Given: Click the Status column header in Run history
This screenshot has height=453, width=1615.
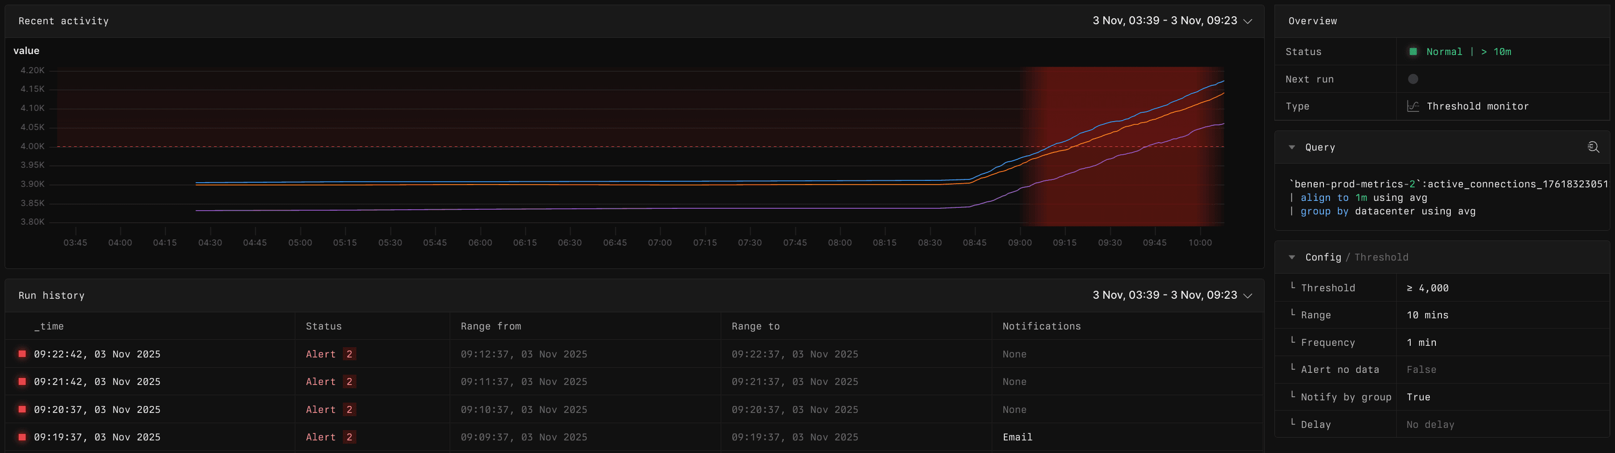Looking at the screenshot, I should [x=323, y=326].
